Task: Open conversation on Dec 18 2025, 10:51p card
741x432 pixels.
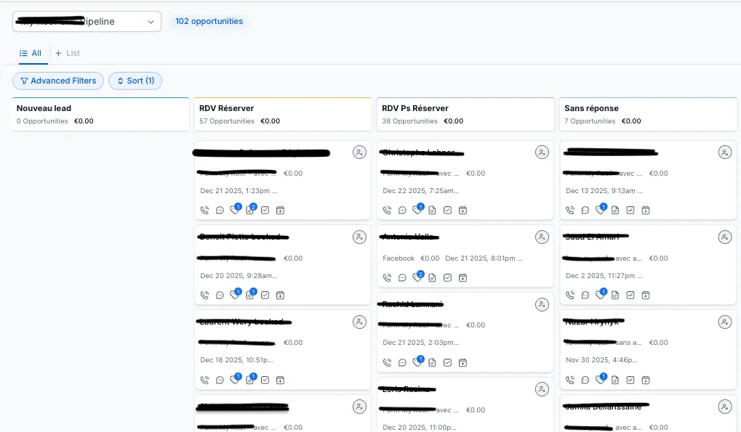Action: (220, 380)
